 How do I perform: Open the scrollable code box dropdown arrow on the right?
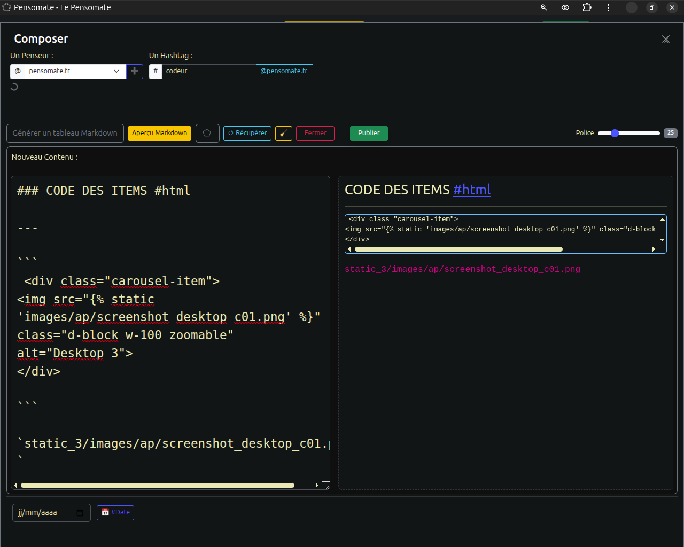(662, 239)
